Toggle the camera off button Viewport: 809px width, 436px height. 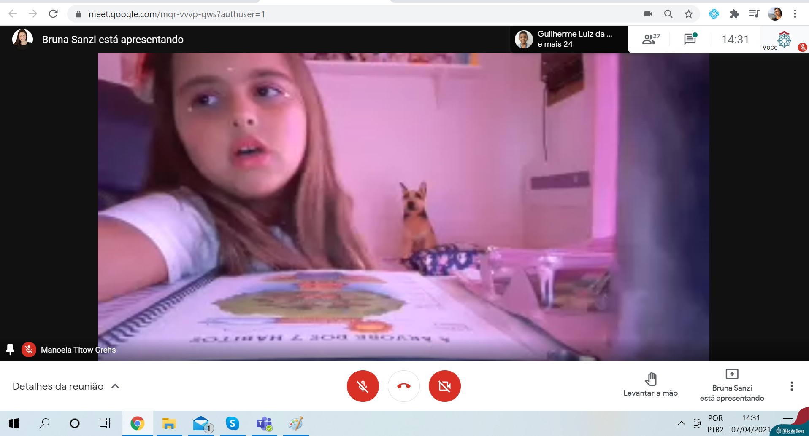pyautogui.click(x=444, y=386)
